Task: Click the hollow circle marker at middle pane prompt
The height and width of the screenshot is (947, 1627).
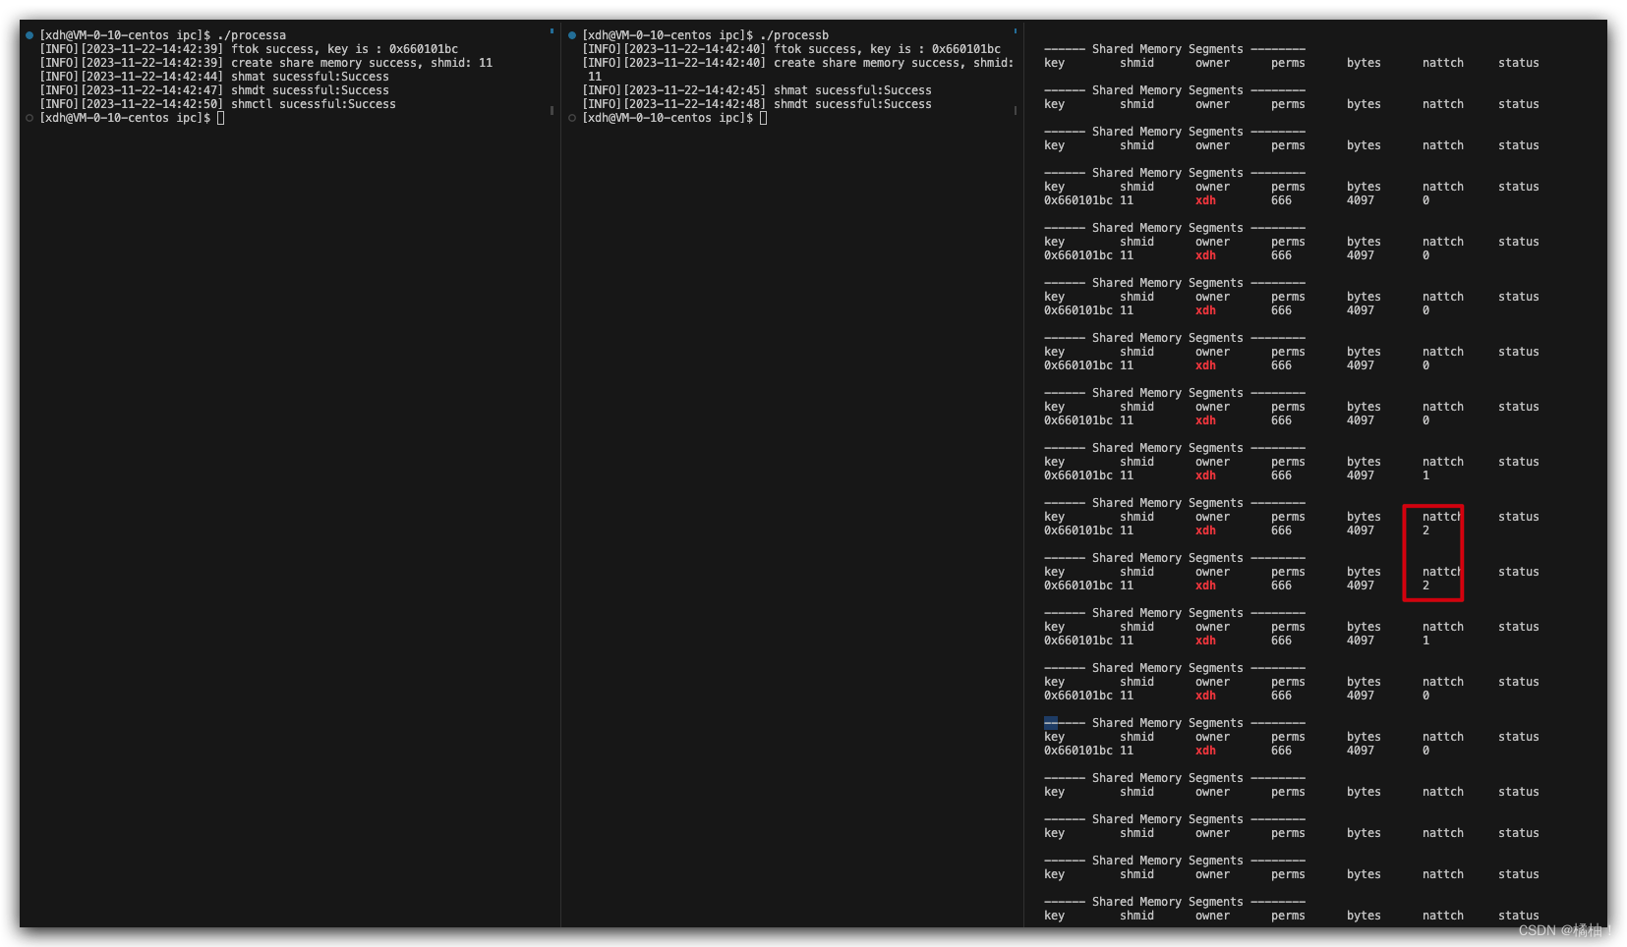Action: (x=572, y=118)
